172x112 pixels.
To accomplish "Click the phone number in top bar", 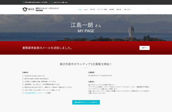I will point(61,2).
